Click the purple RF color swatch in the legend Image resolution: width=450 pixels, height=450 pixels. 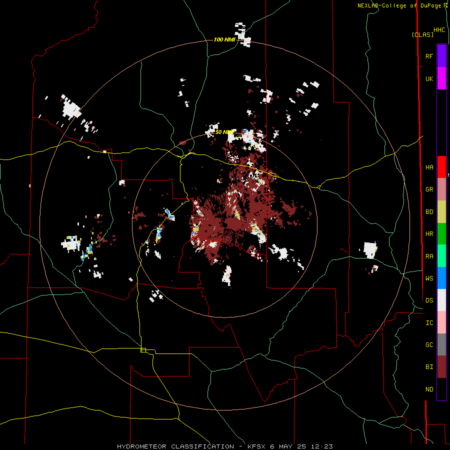click(441, 56)
